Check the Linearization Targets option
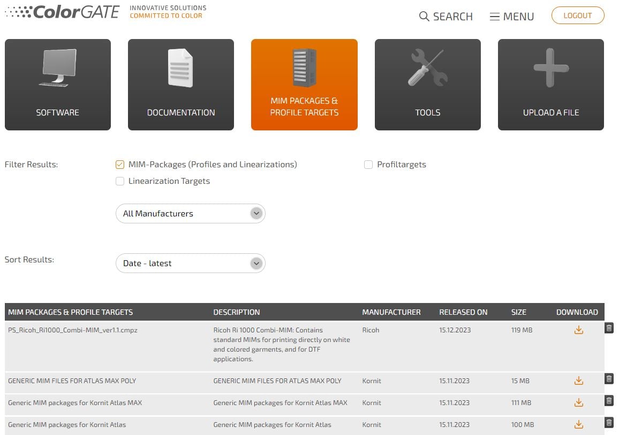The image size is (619, 435). (x=120, y=181)
